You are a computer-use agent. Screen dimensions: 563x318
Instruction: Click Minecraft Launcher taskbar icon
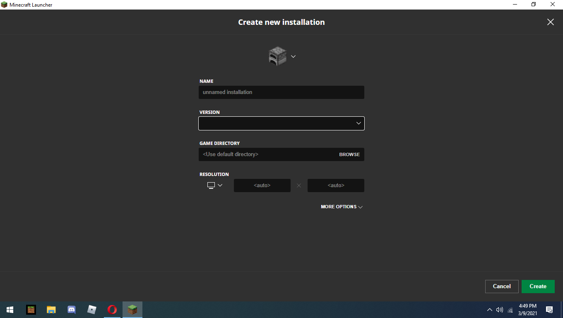[x=132, y=310]
